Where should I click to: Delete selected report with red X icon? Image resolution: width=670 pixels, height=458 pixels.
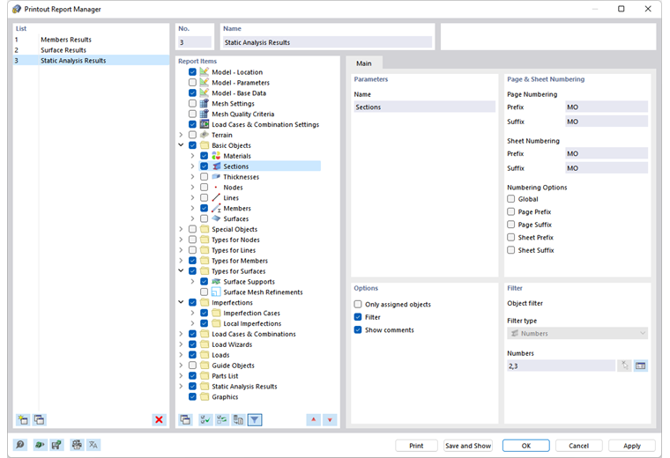159,419
